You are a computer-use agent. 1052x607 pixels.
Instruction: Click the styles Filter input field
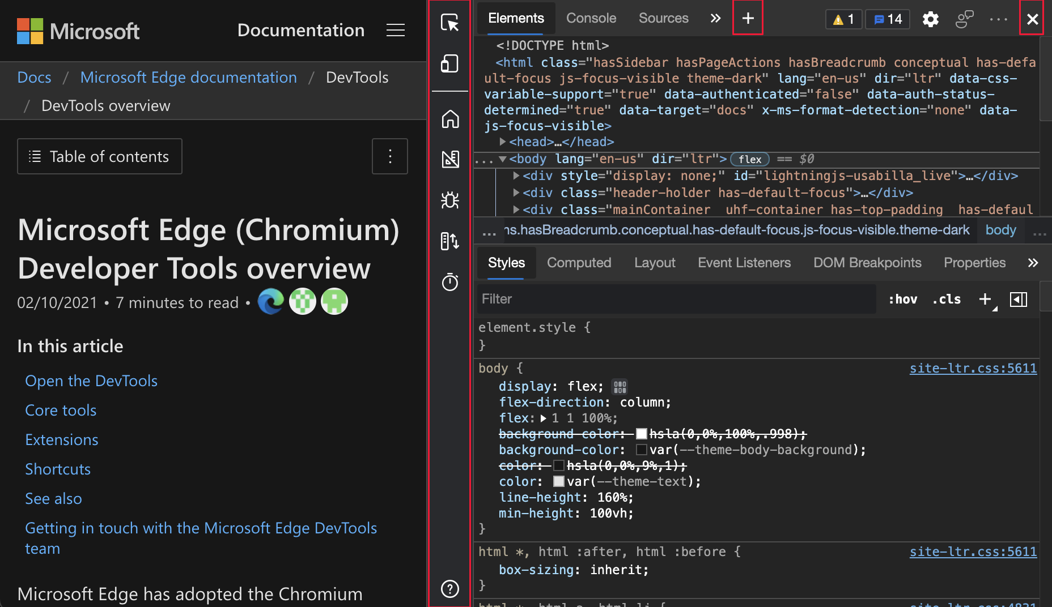(x=677, y=299)
